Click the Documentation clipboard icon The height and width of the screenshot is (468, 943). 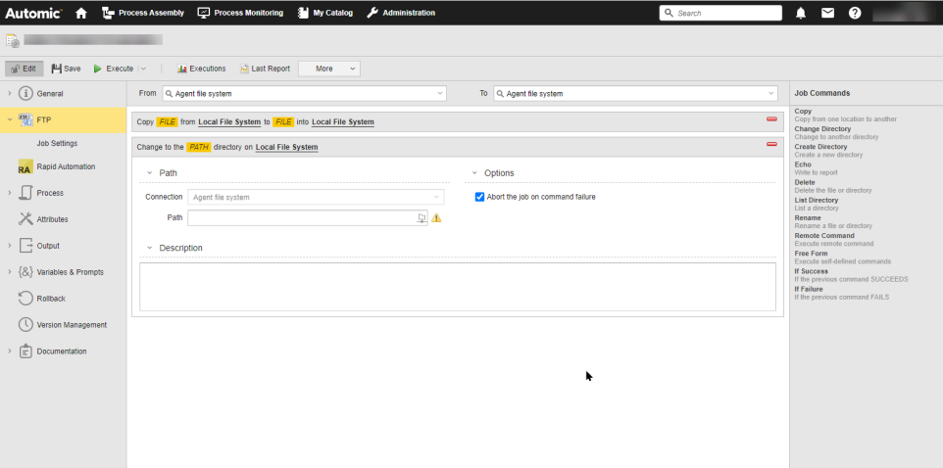25,351
